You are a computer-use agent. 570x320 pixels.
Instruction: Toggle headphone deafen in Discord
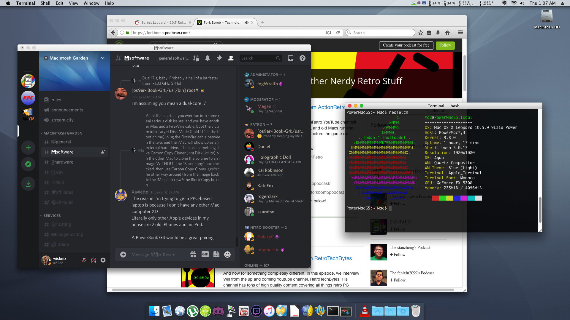[x=94, y=260]
